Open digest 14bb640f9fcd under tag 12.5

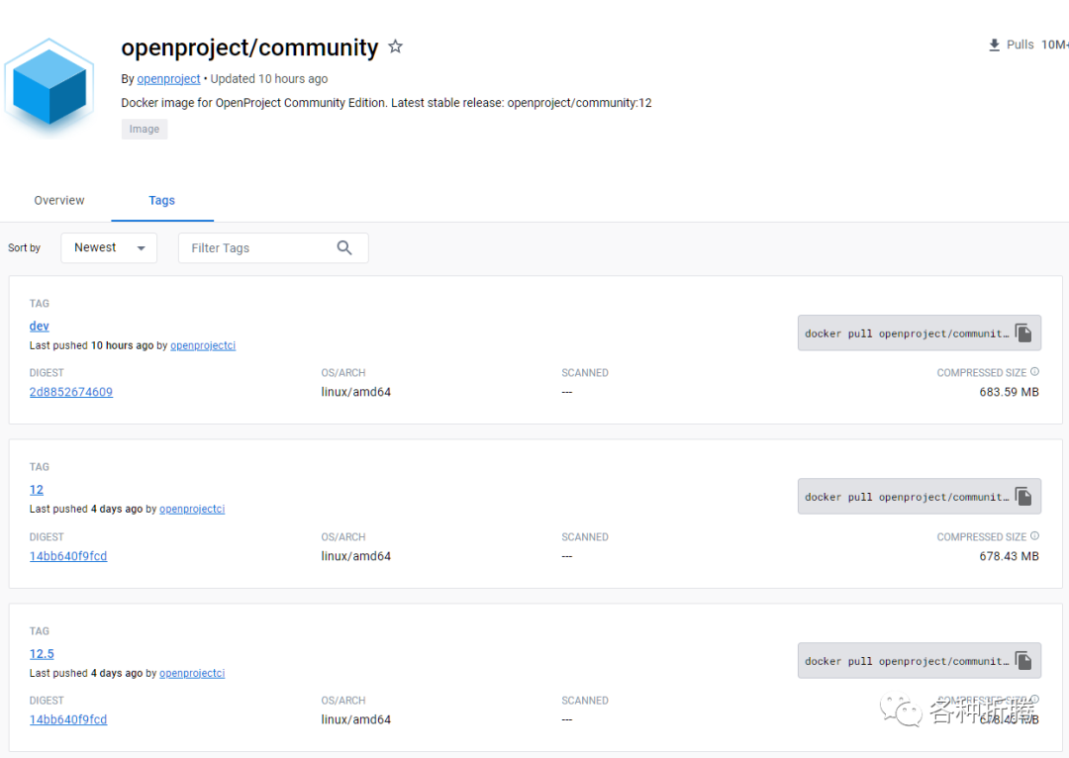click(x=68, y=719)
